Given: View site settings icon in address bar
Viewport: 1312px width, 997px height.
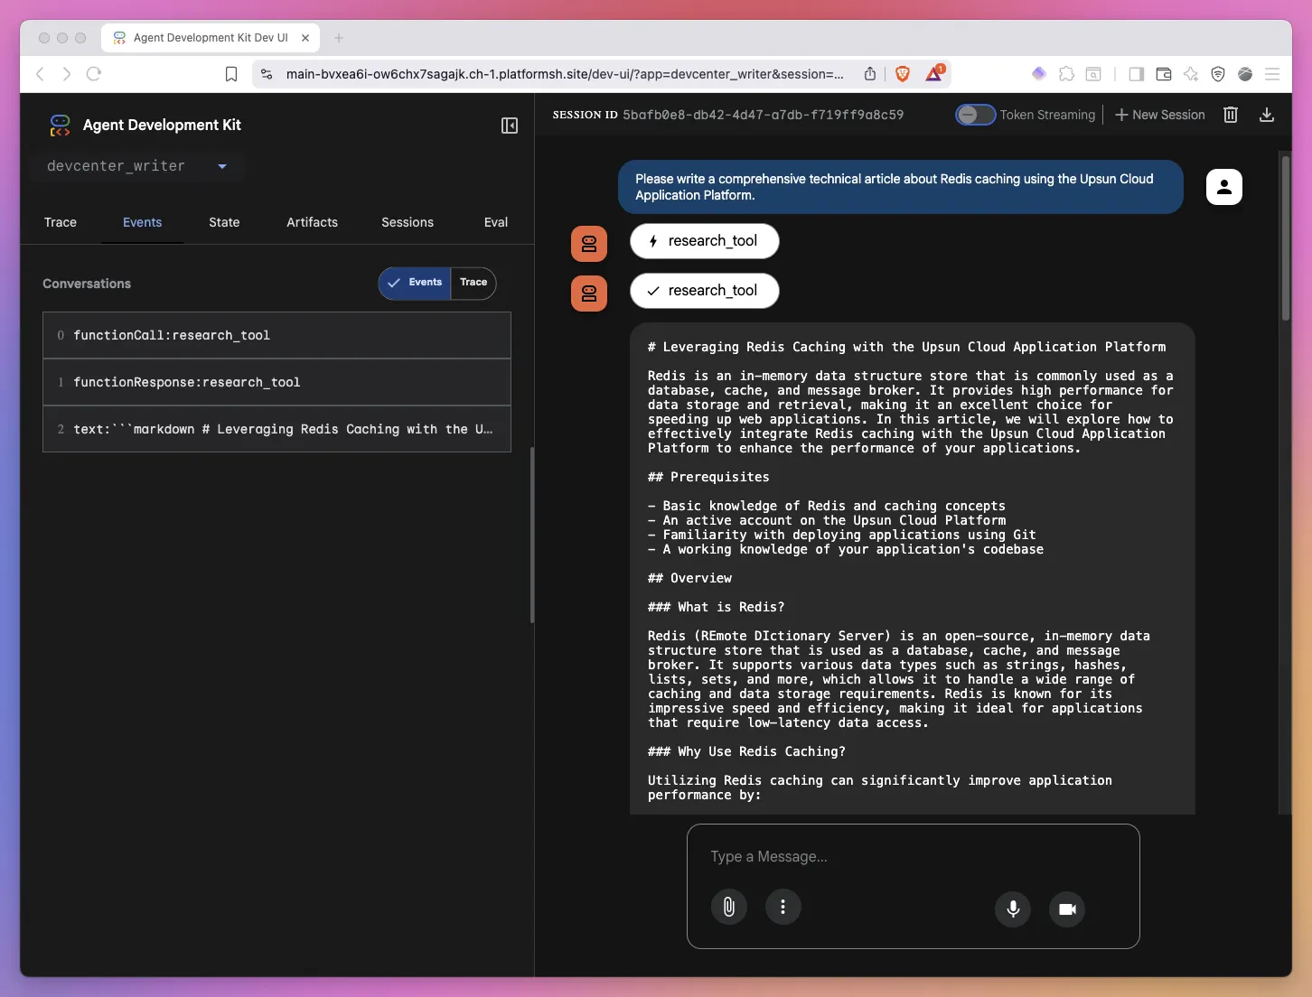Looking at the screenshot, I should (x=267, y=74).
